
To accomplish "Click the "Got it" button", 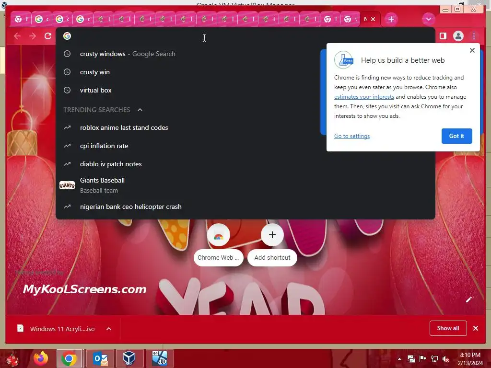I will [456, 136].
